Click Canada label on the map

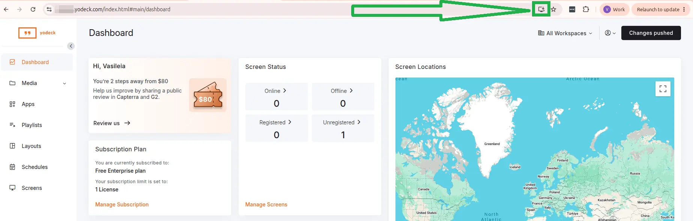[x=424, y=189]
